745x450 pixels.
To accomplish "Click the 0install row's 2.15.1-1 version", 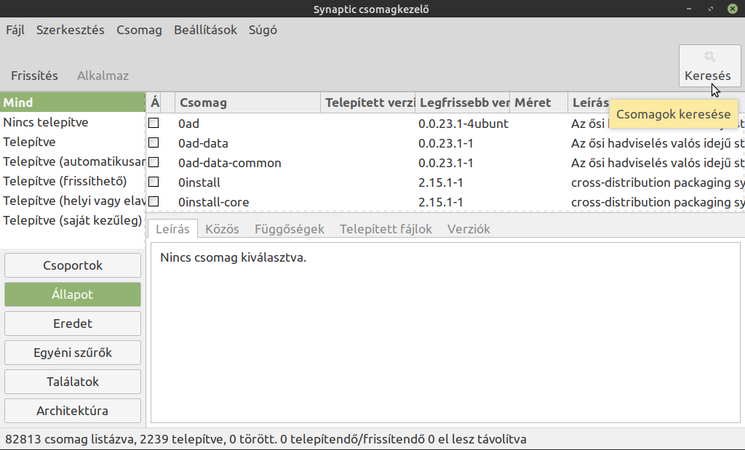I will click(441, 182).
